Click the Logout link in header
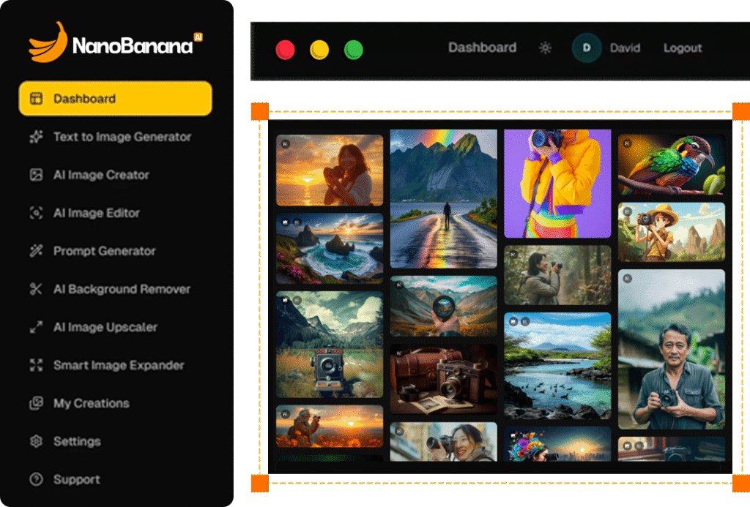 click(682, 48)
